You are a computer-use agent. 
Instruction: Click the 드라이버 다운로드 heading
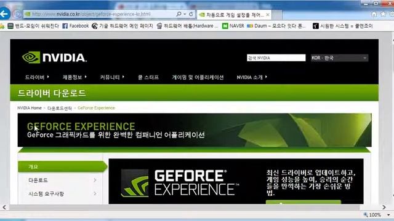(52, 93)
